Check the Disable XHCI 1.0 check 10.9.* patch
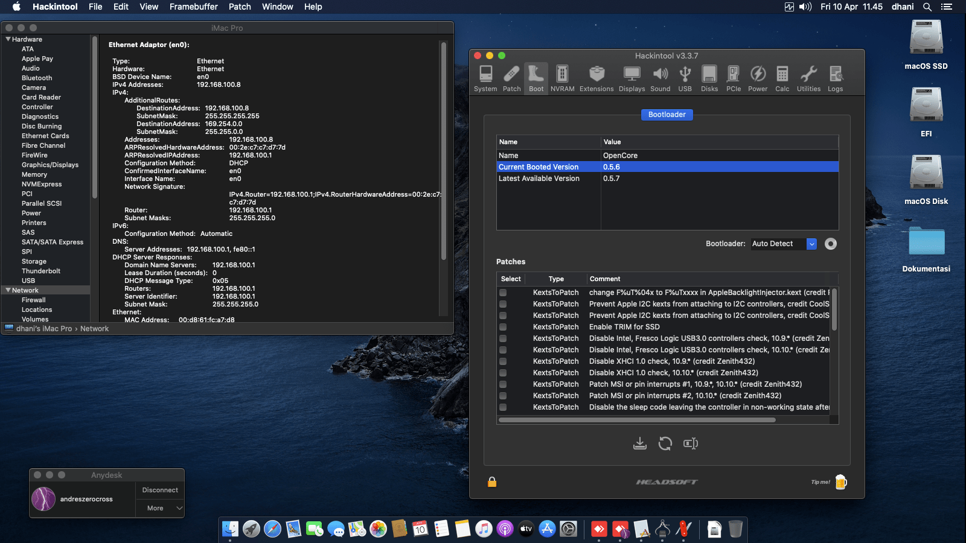 click(503, 361)
